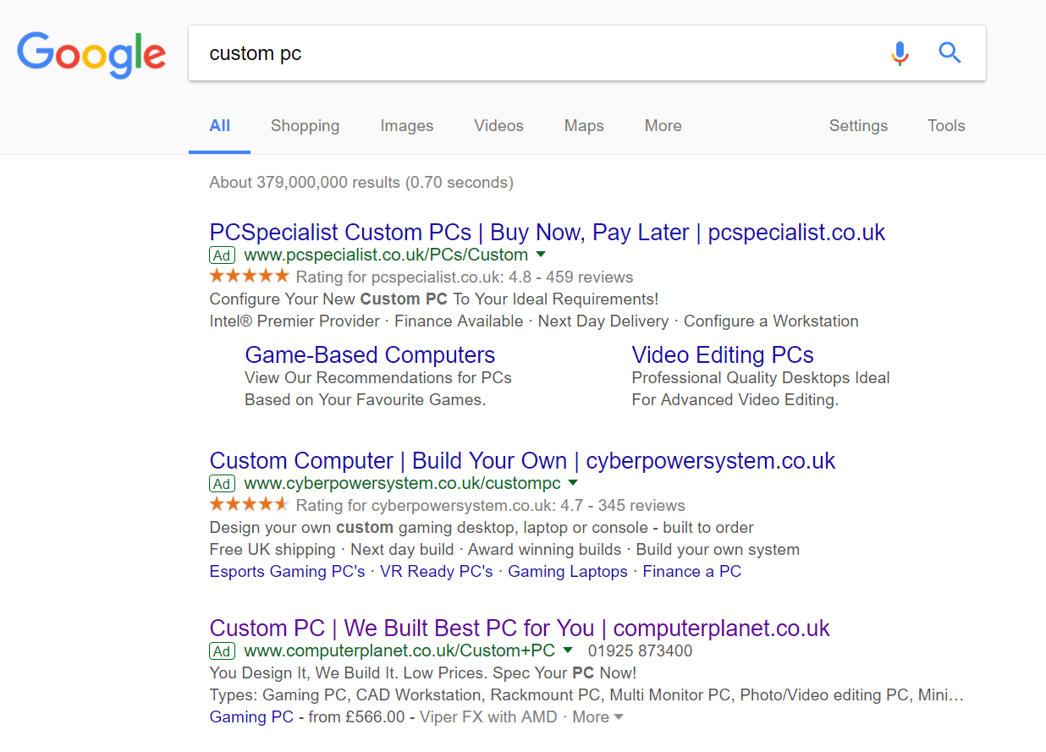The image size is (1046, 752).
Task: Click the phone number 01925 873400
Action: pyautogui.click(x=640, y=650)
